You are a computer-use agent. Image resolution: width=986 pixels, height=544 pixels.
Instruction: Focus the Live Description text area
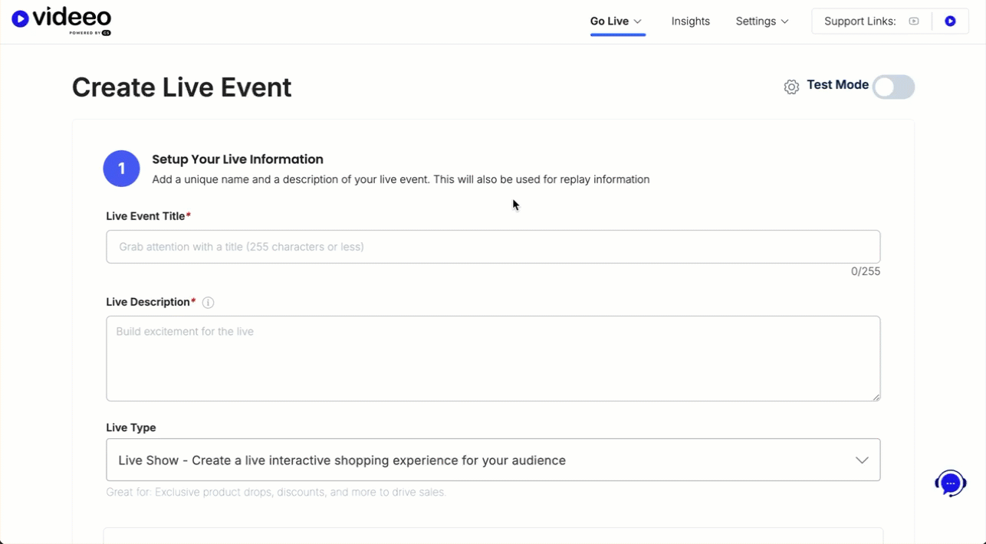coord(492,359)
